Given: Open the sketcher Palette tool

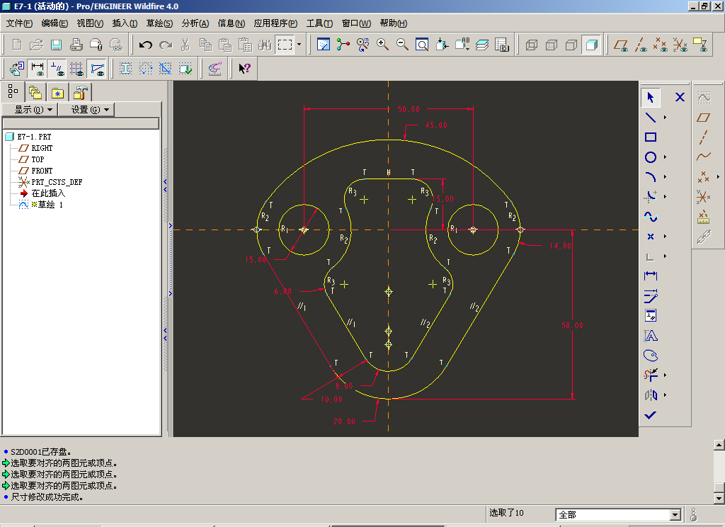Looking at the screenshot, I should [651, 356].
